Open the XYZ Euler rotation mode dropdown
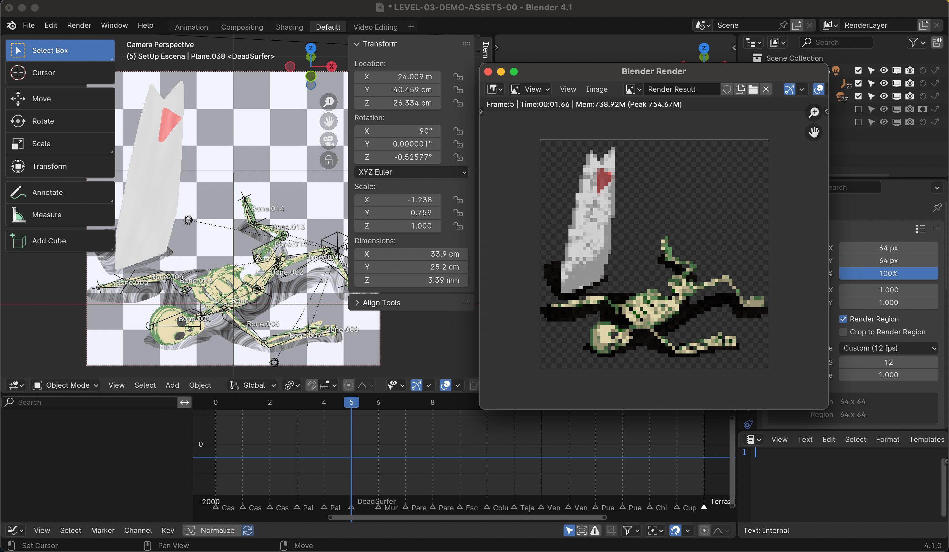 click(x=411, y=172)
